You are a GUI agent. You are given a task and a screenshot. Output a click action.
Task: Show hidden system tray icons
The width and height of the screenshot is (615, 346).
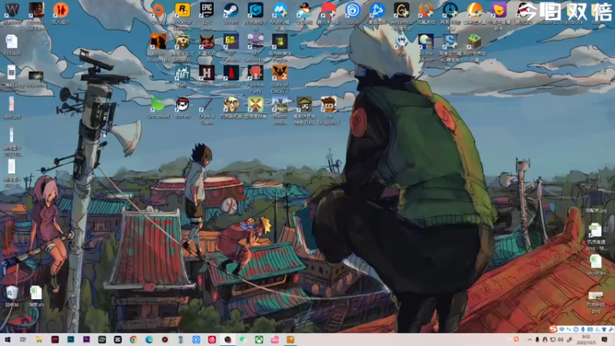530,340
